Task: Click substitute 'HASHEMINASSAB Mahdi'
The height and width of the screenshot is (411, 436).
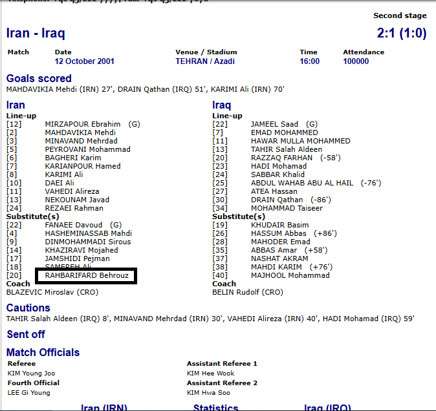Action: (89, 233)
